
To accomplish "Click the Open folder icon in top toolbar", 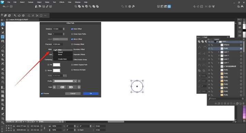I will tap(40, 6).
